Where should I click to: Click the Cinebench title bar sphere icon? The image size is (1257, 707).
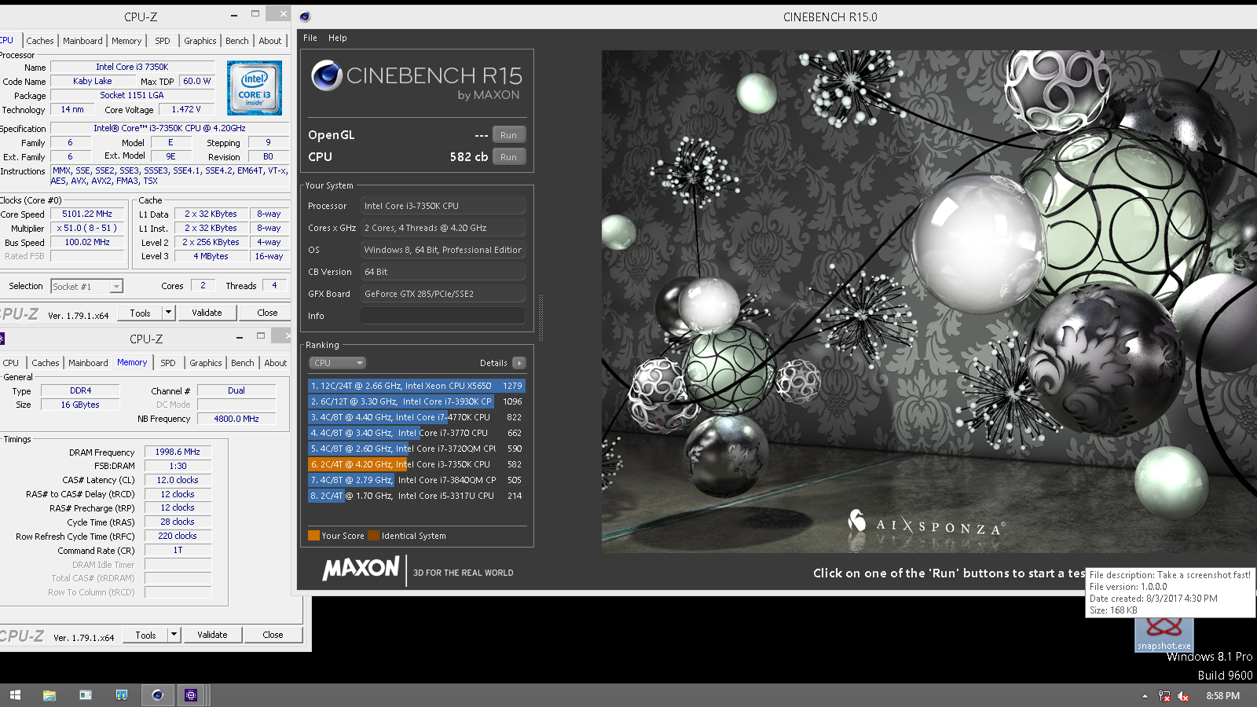(305, 16)
